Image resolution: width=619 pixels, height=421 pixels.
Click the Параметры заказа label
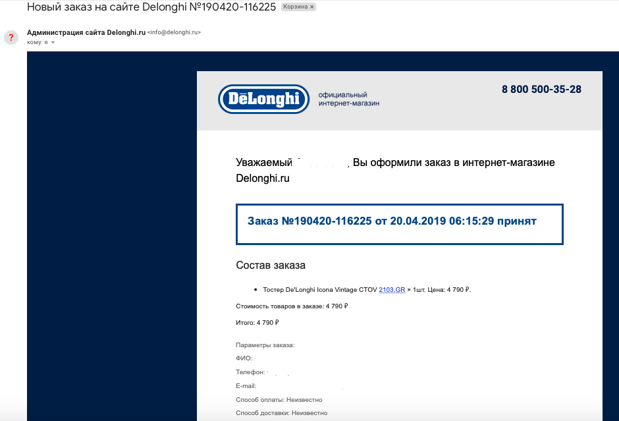coord(265,345)
